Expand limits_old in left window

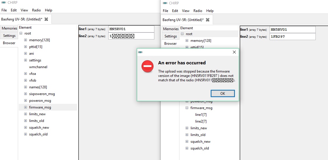[x=25, y=121]
